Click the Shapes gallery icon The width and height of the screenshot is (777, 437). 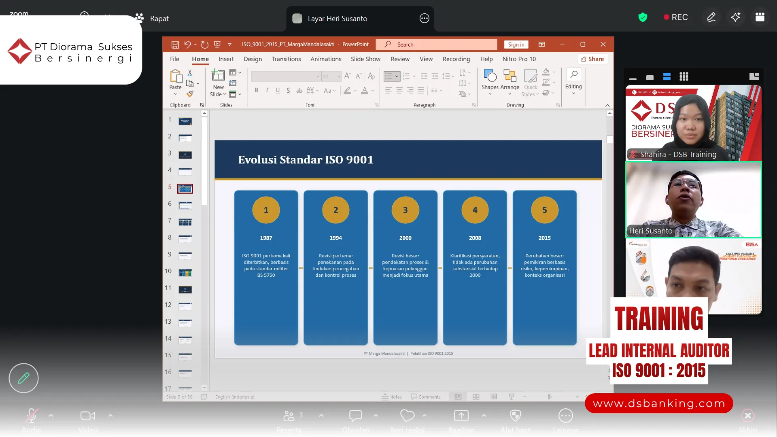coord(490,75)
